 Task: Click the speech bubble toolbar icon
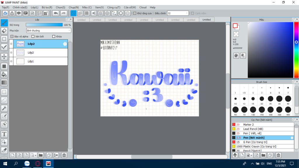click(19, 13)
